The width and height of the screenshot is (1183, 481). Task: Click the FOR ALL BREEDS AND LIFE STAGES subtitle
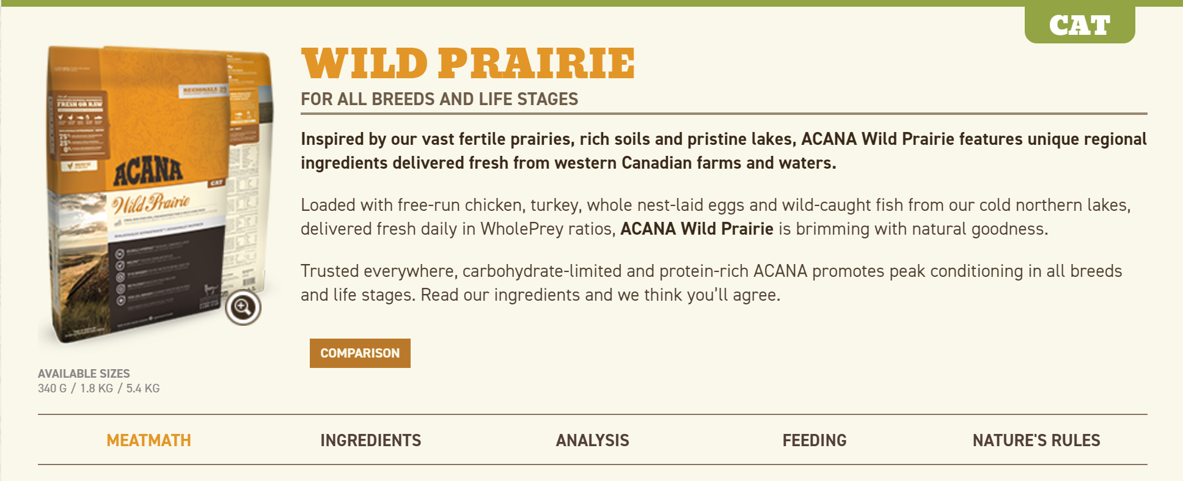439,99
